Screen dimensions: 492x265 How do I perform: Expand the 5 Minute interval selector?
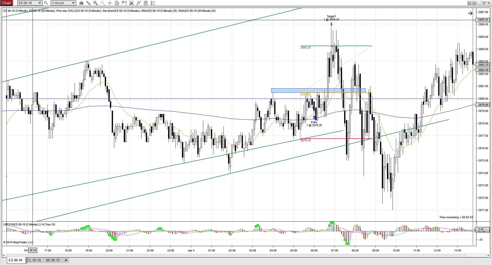click(x=63, y=3)
